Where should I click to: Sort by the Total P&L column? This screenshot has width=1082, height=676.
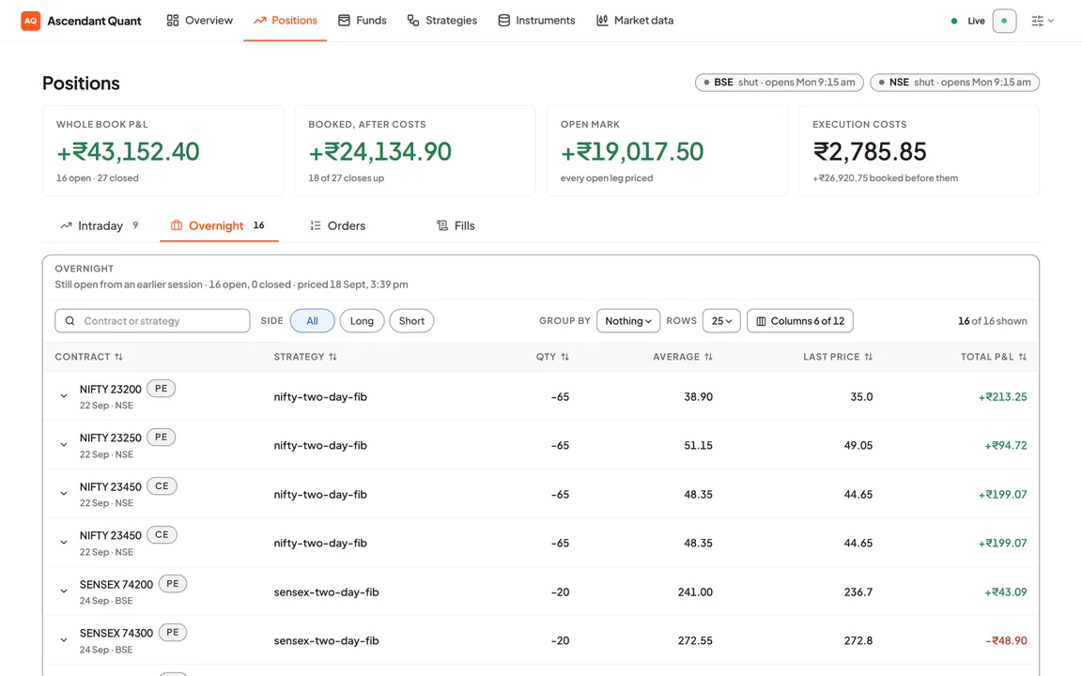click(x=994, y=357)
